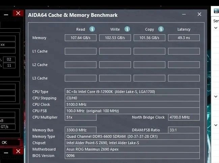The height and width of the screenshot is (163, 219).
Task: Click the CPU Multiplier value 51x
Action: point(81,117)
